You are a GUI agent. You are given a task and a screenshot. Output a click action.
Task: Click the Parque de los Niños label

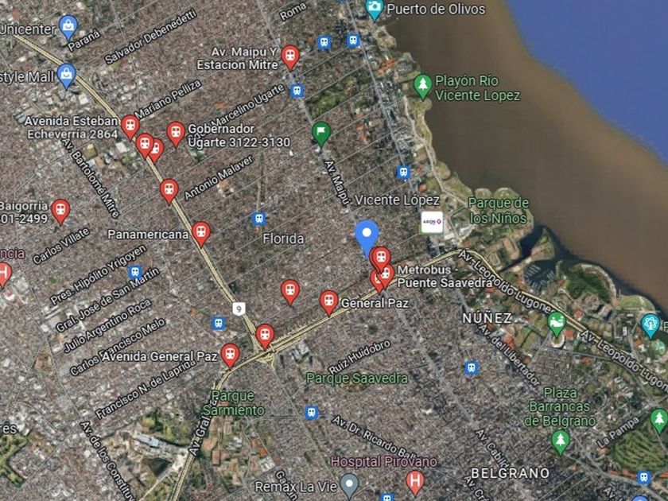point(499,211)
